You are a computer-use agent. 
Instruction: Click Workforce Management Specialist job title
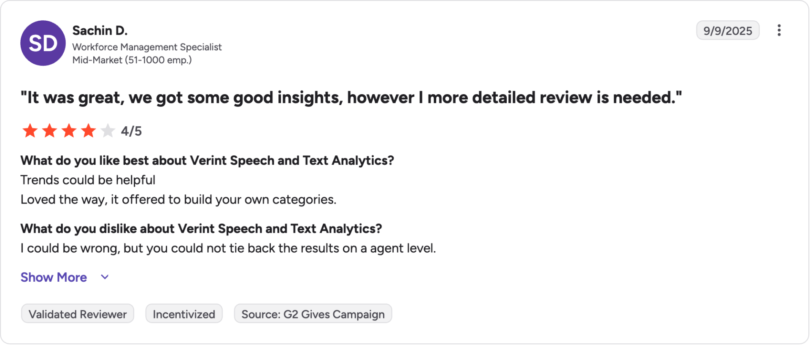tap(147, 47)
